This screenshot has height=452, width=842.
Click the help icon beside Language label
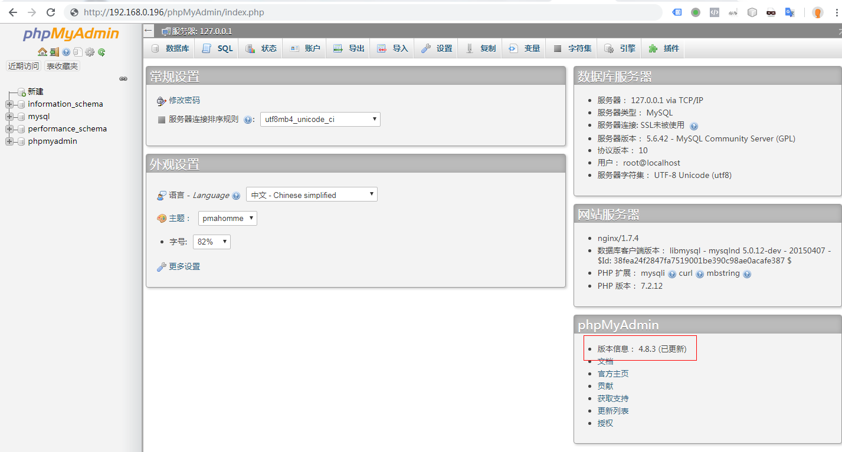click(x=236, y=196)
